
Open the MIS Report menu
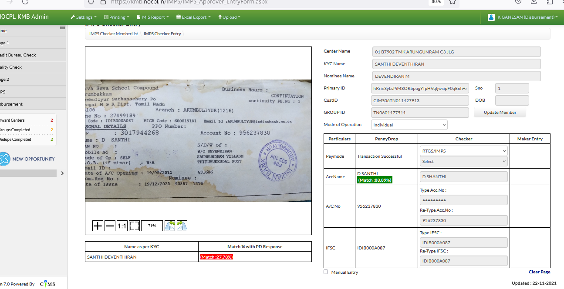(x=153, y=17)
